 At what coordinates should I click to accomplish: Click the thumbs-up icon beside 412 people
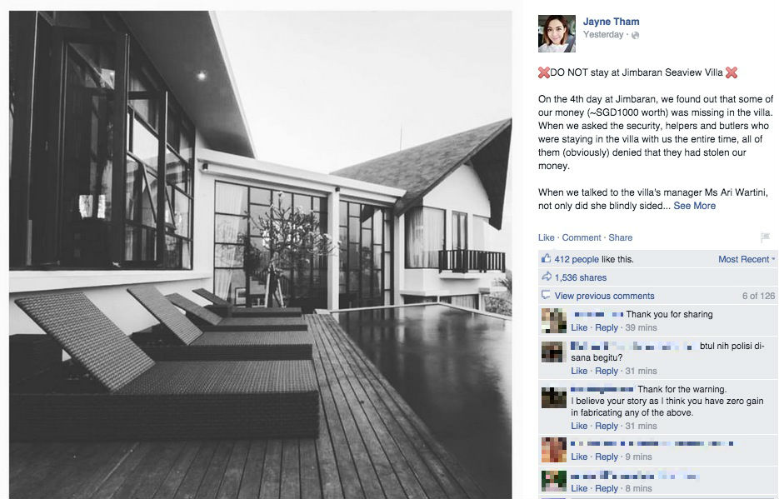(x=546, y=258)
